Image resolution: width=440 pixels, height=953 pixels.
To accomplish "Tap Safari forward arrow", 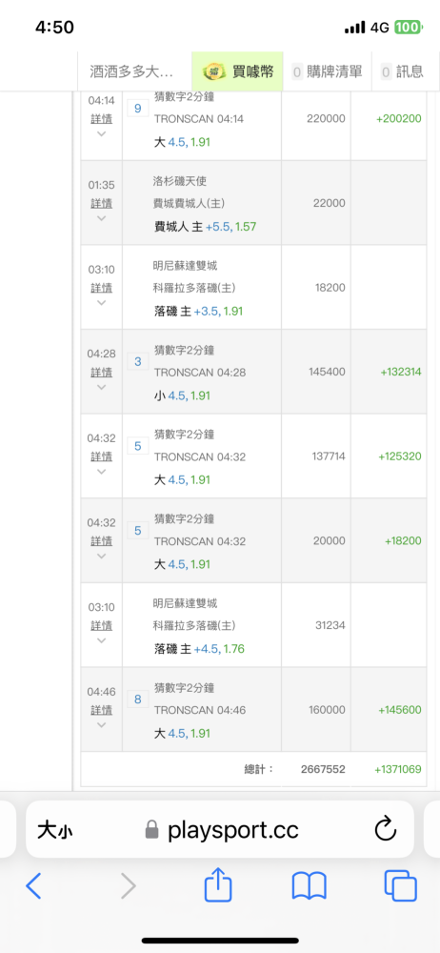I will click(x=129, y=886).
